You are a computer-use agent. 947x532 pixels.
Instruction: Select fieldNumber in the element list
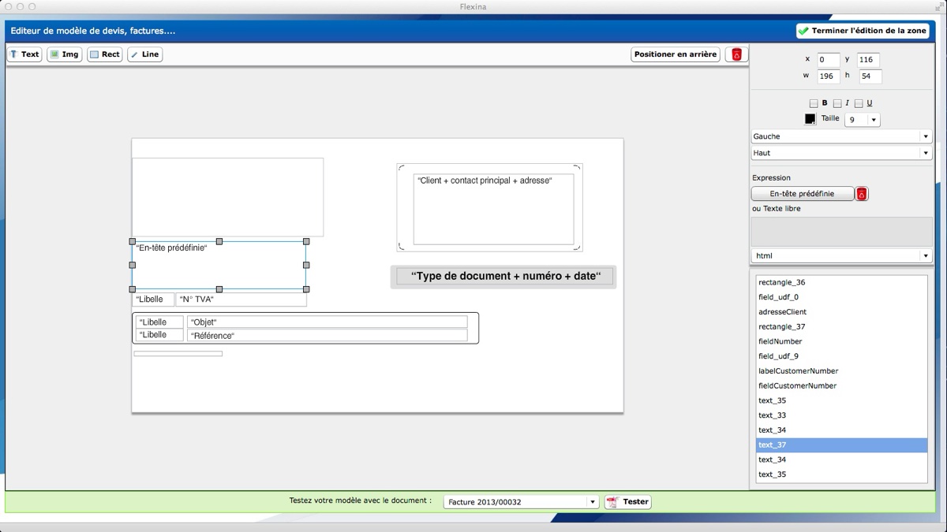click(x=841, y=341)
